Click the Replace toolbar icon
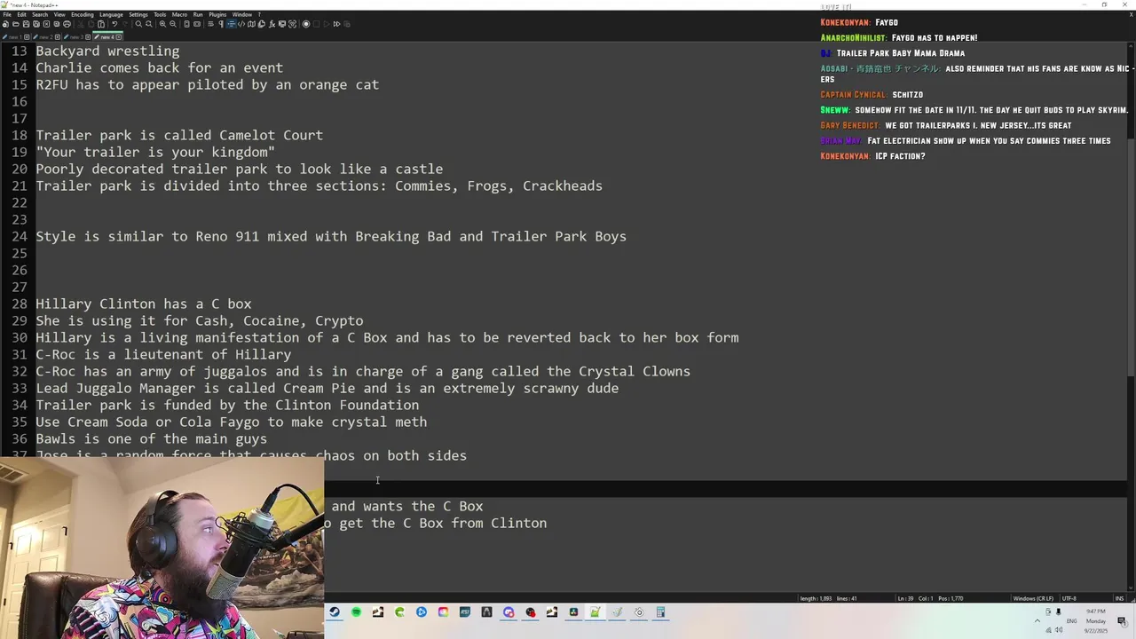This screenshot has height=639, width=1136. click(x=149, y=24)
